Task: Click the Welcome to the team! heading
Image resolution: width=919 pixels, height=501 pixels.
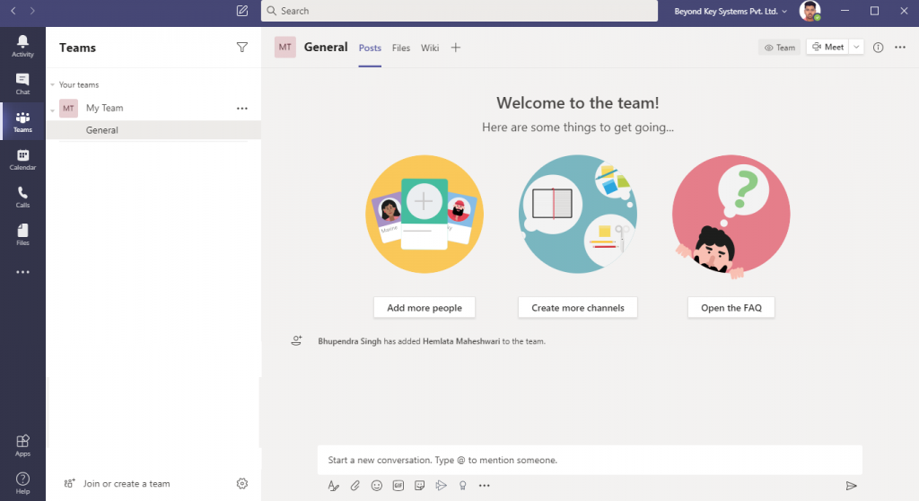Action: pyautogui.click(x=578, y=103)
